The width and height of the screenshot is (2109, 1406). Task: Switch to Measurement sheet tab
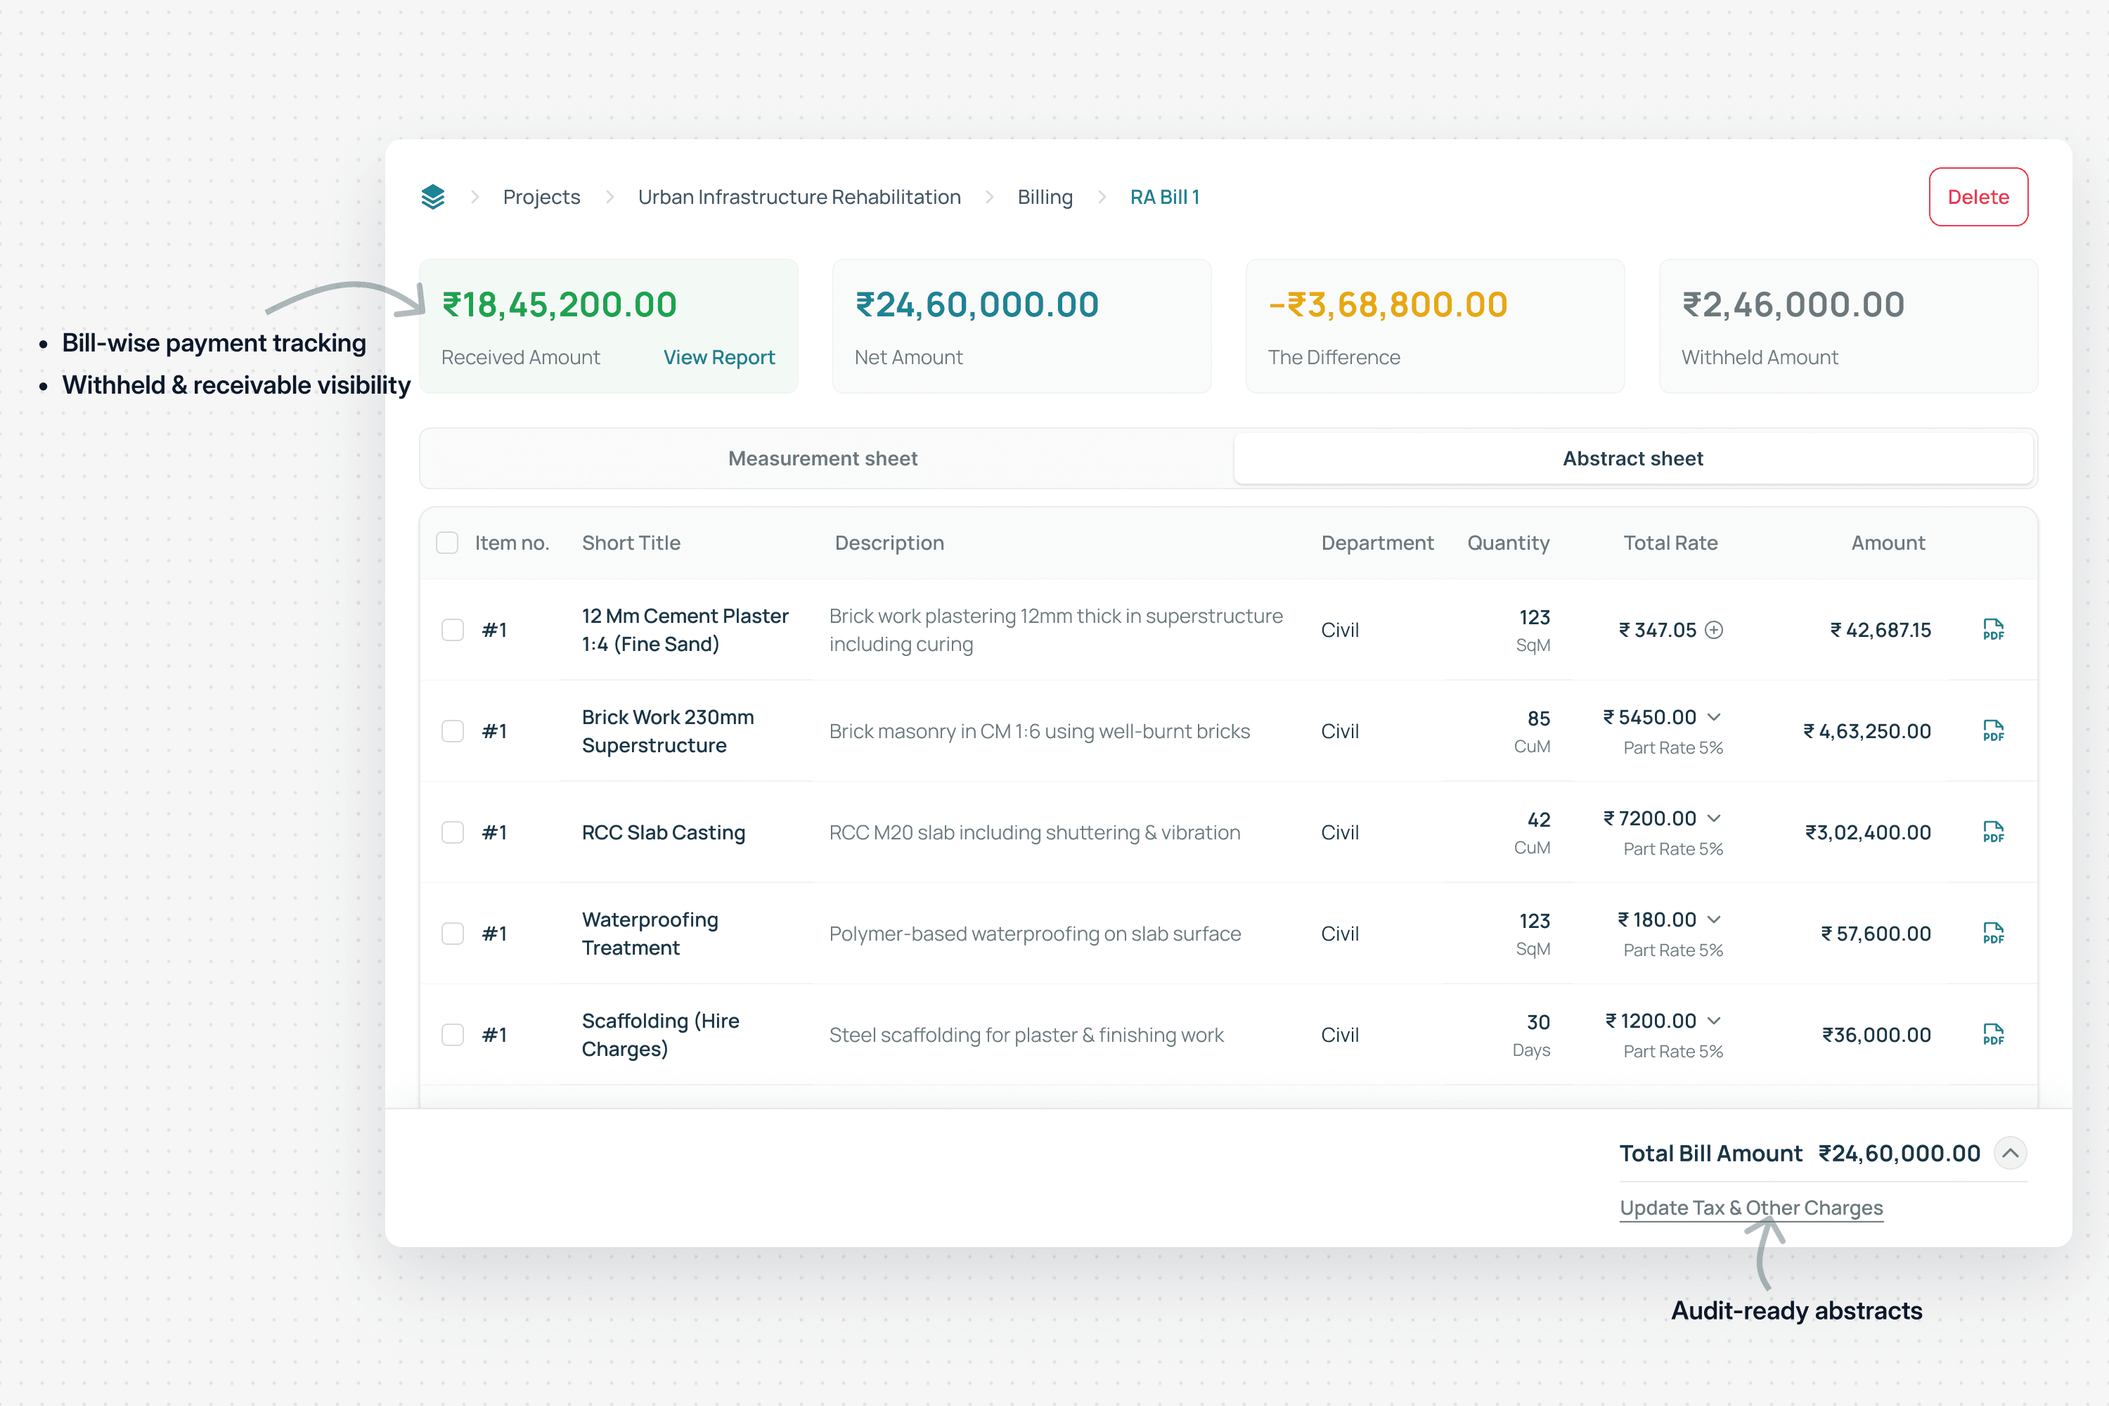[823, 458]
